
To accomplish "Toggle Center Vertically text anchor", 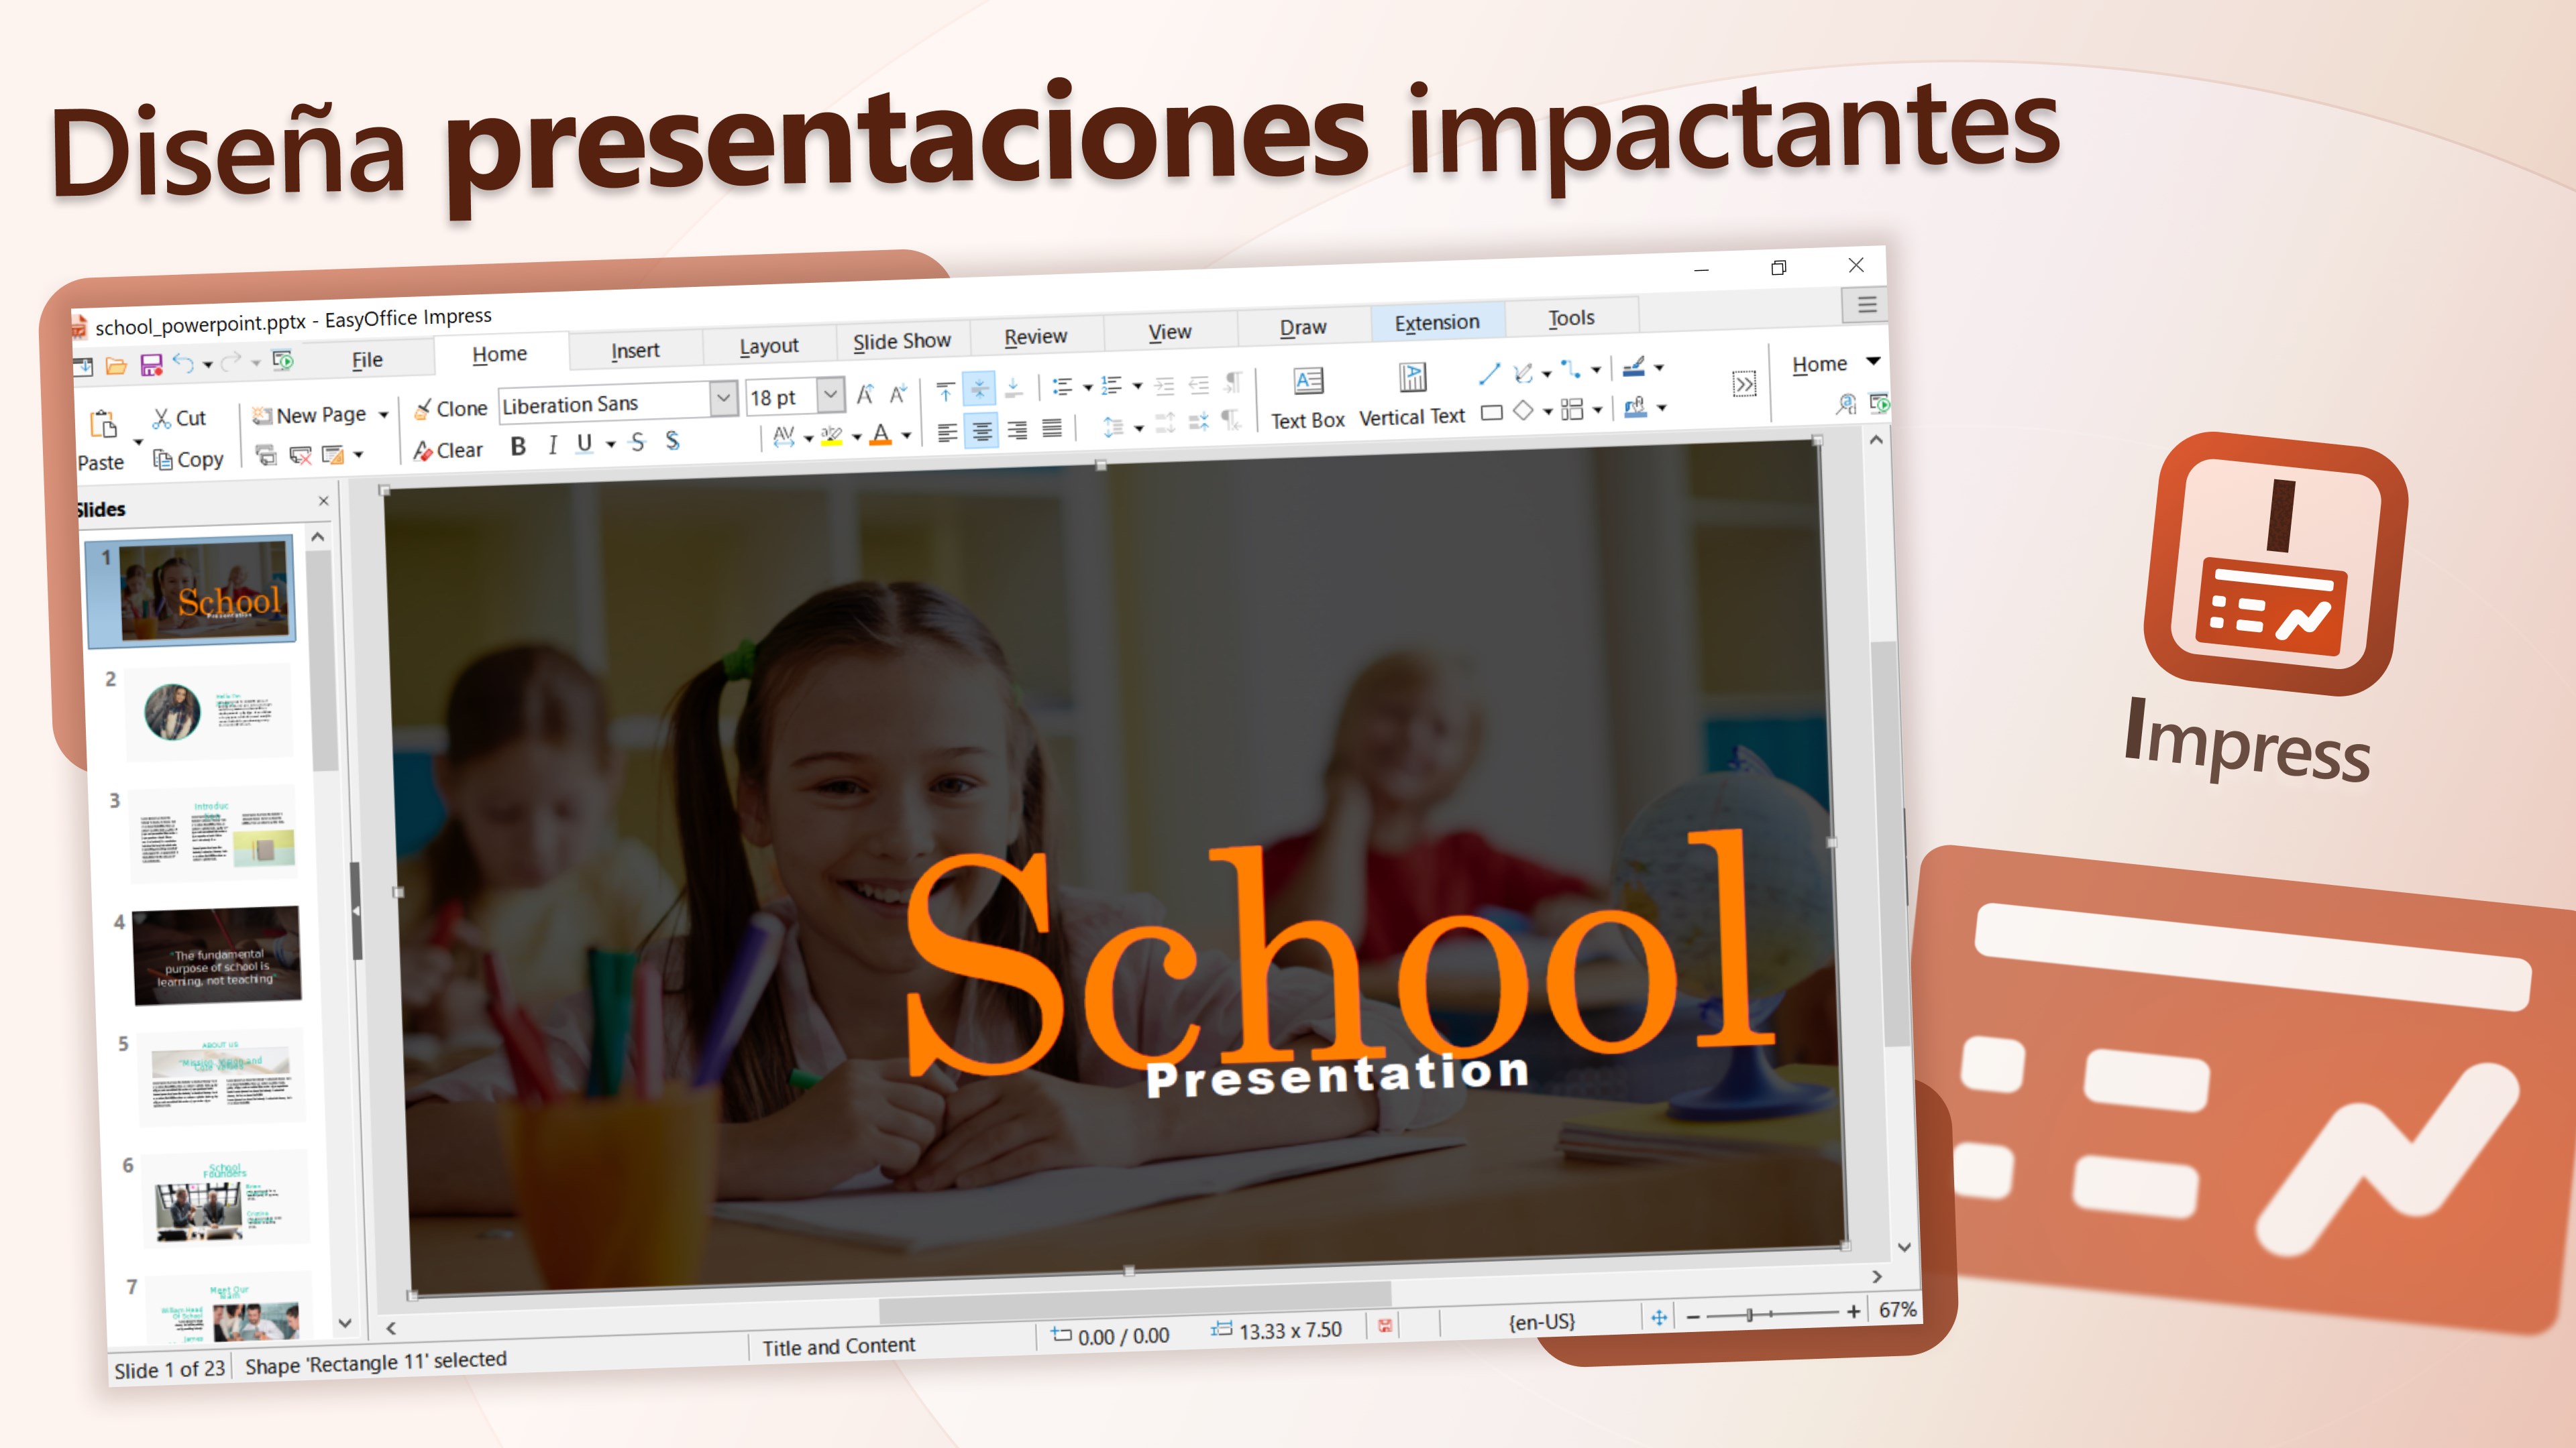I will 979,389.
